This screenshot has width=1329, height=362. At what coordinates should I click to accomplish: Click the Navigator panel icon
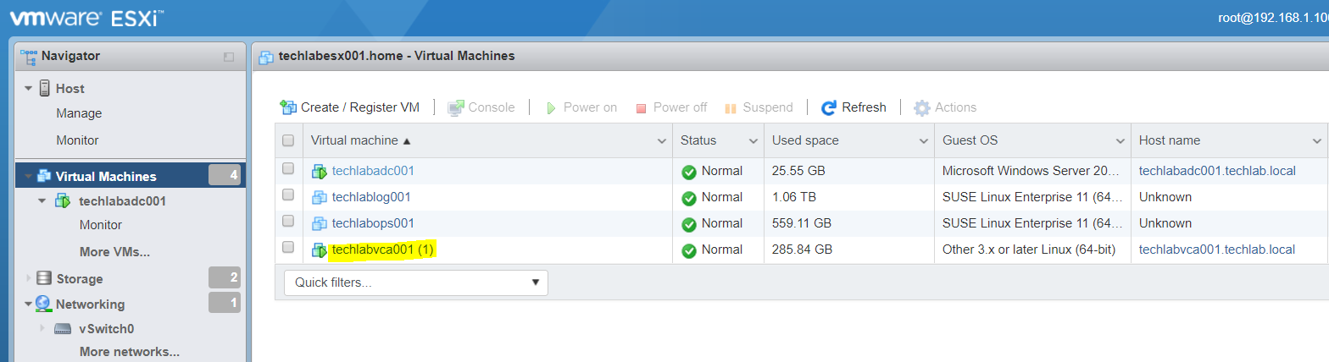pos(28,57)
